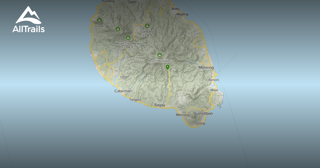Click the Tangaro place label
The width and height of the screenshot is (320, 168).
coord(135,100)
